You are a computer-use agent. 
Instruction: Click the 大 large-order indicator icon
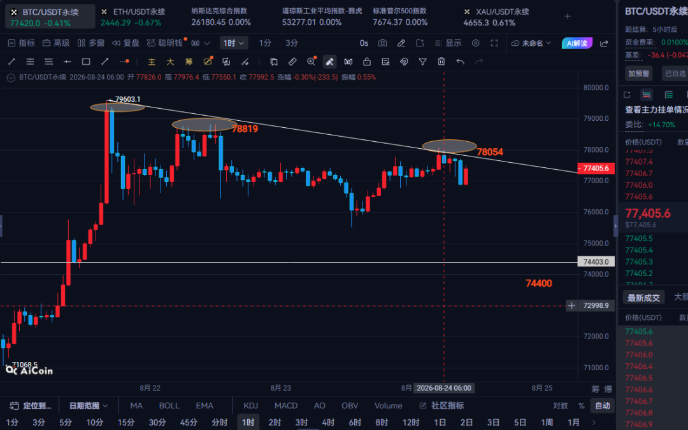tap(170, 62)
